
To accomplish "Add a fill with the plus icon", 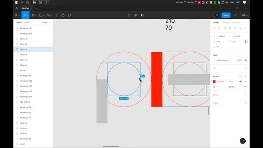I will pyautogui.click(x=246, y=68).
